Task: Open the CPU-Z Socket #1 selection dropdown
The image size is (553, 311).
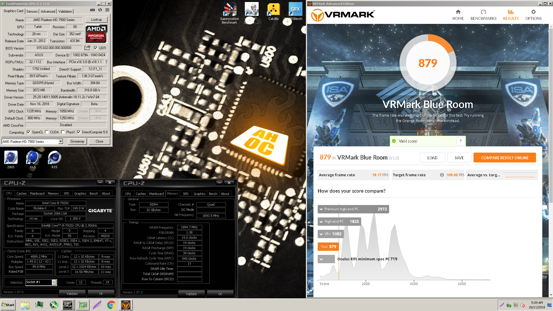Action: pos(54,282)
